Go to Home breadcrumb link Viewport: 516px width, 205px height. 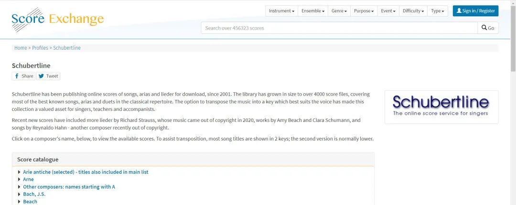21,48
